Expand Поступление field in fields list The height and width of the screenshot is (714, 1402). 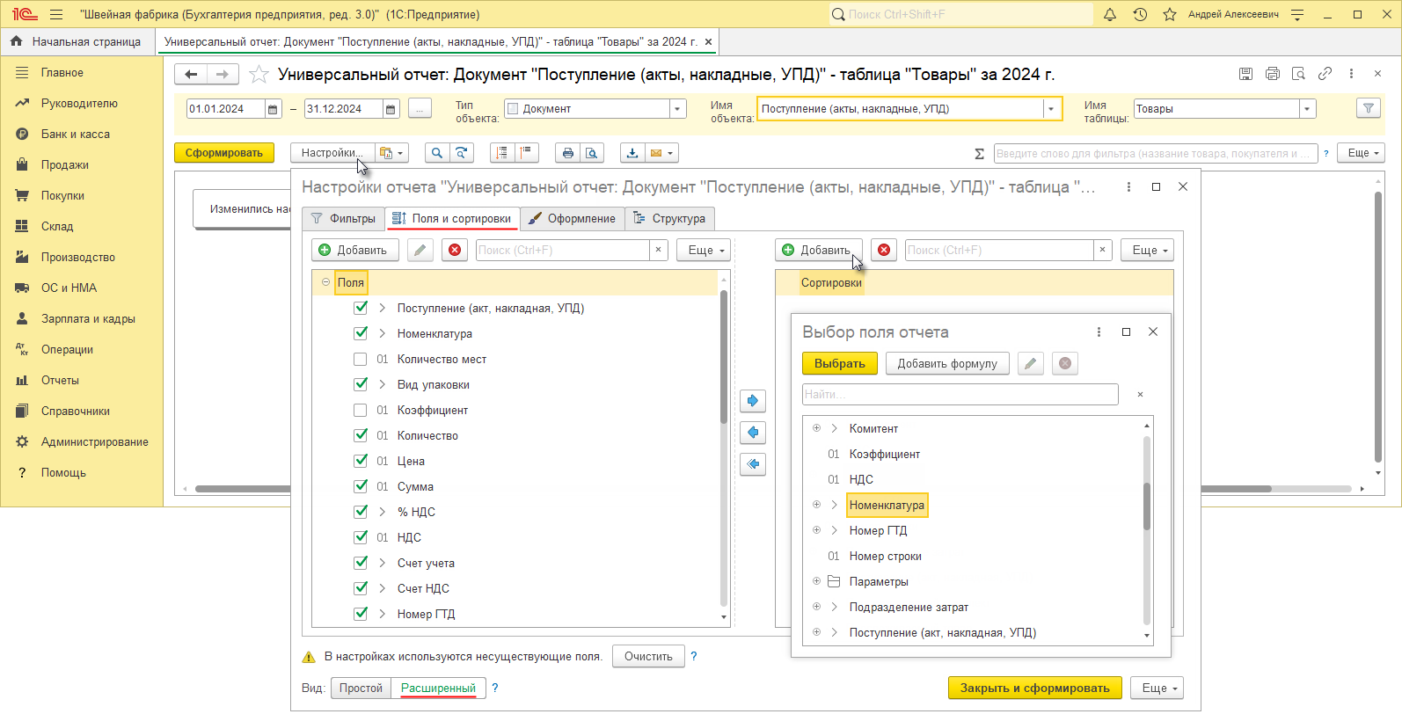pyautogui.click(x=383, y=308)
